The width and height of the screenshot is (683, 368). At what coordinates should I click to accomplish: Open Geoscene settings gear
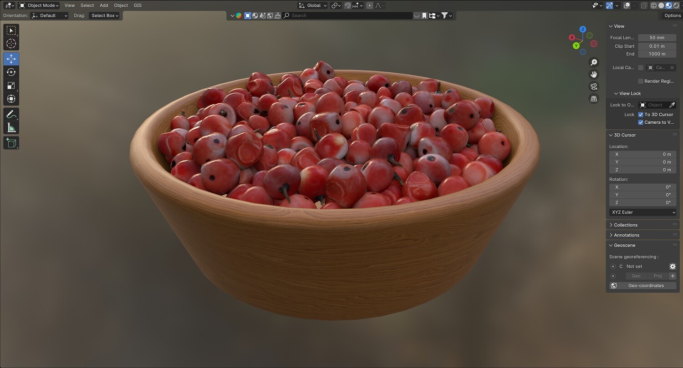673,267
